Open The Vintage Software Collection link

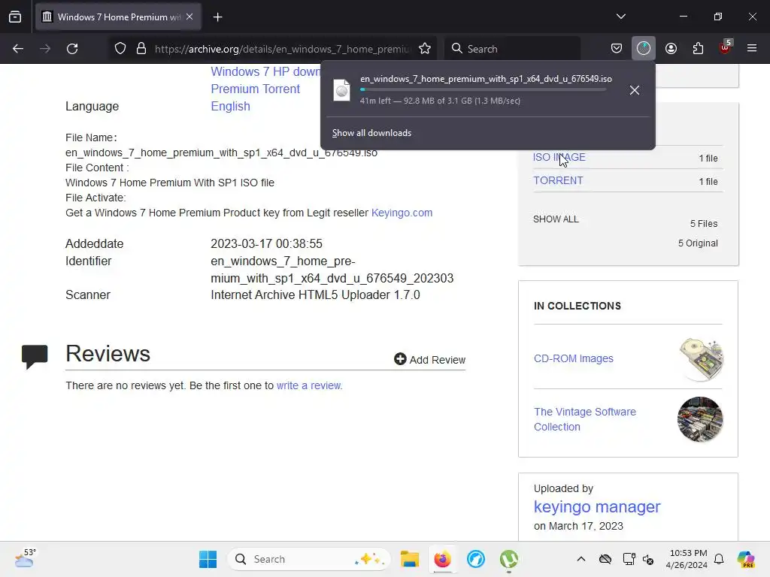585,419
